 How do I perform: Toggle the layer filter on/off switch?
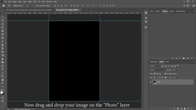pos(178,66)
